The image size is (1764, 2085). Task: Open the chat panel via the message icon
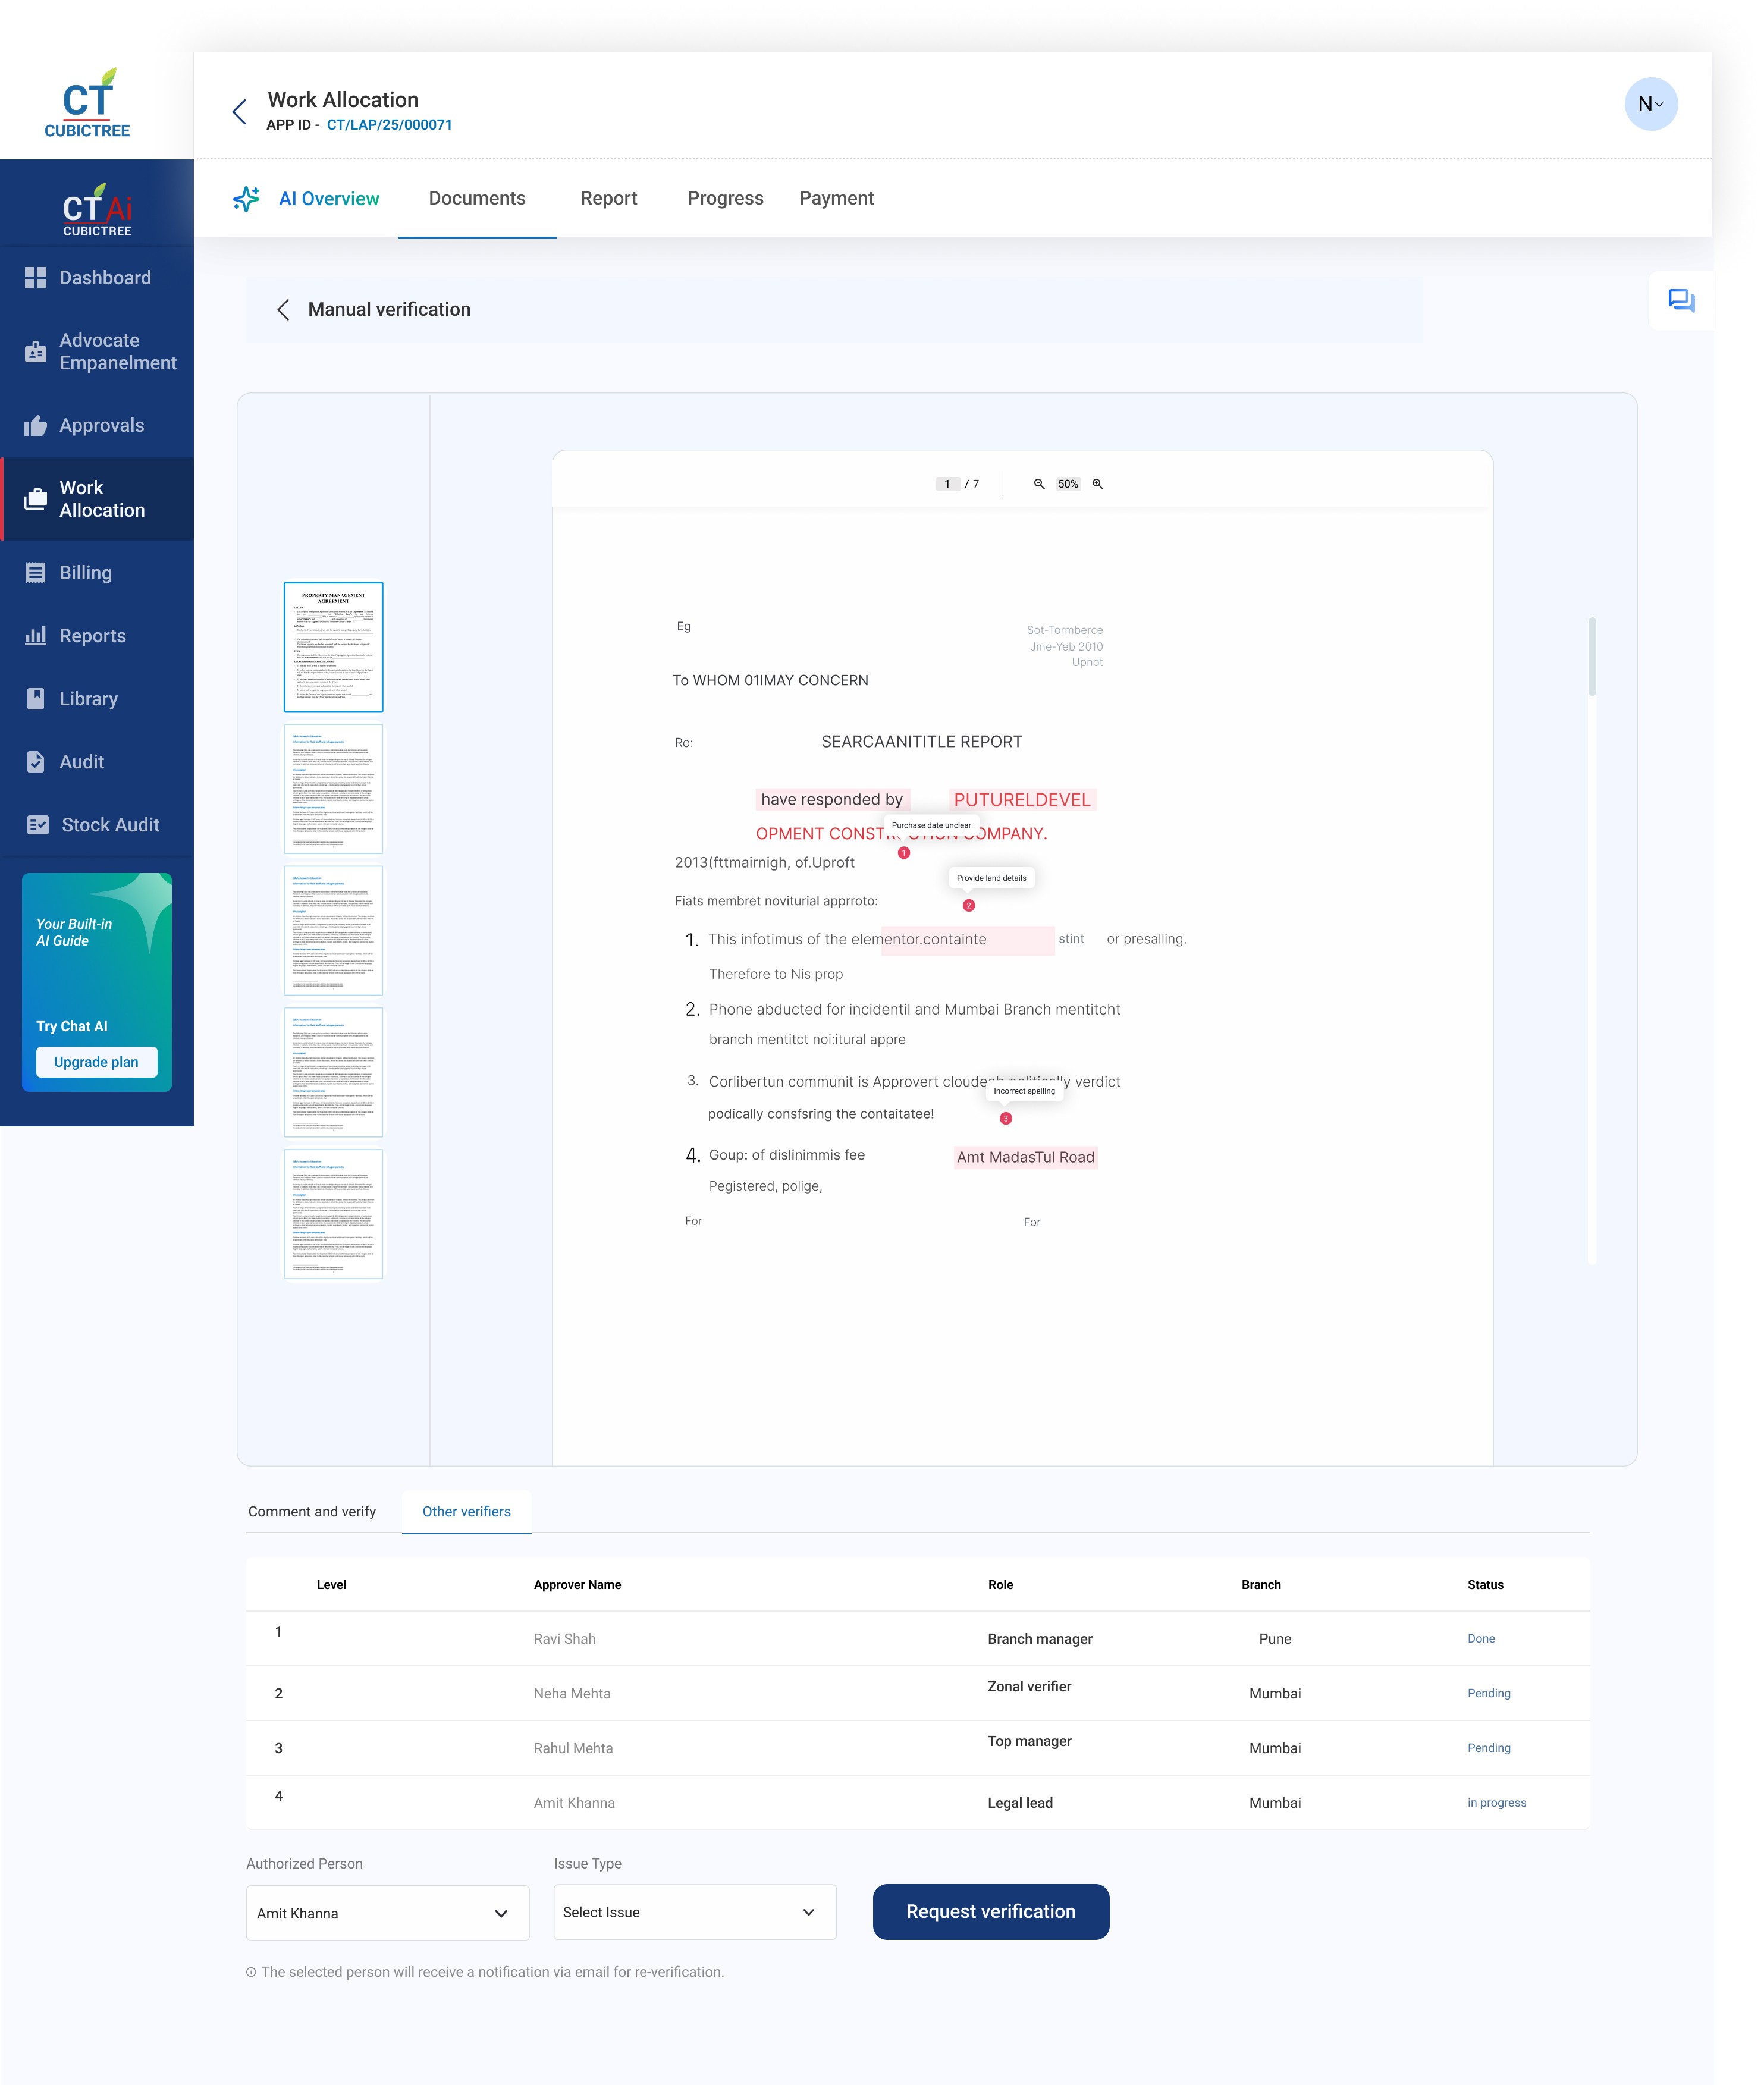coord(1682,301)
